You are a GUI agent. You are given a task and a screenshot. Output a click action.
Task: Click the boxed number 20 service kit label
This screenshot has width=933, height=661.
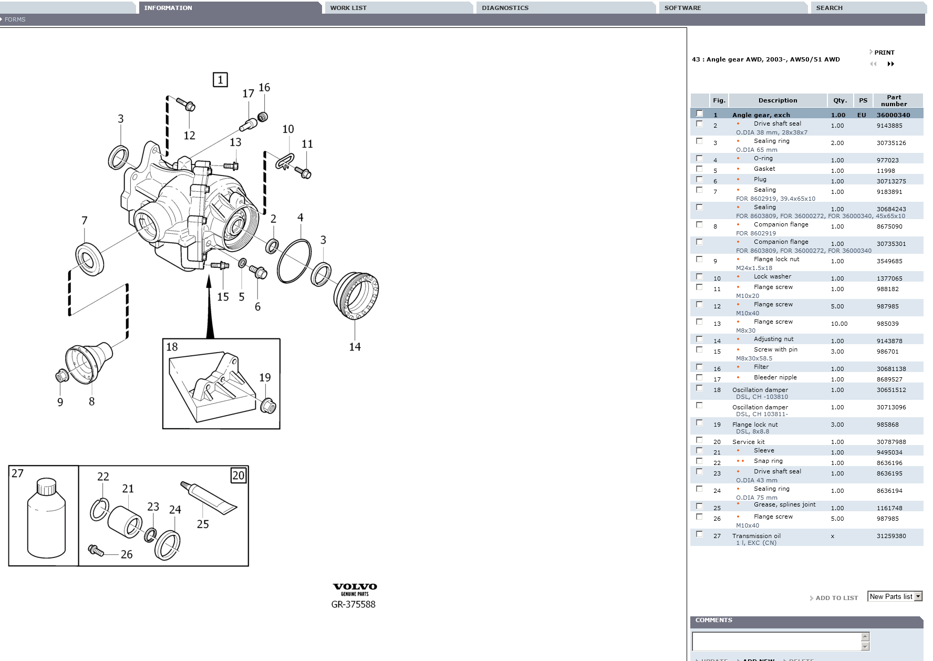pyautogui.click(x=239, y=476)
